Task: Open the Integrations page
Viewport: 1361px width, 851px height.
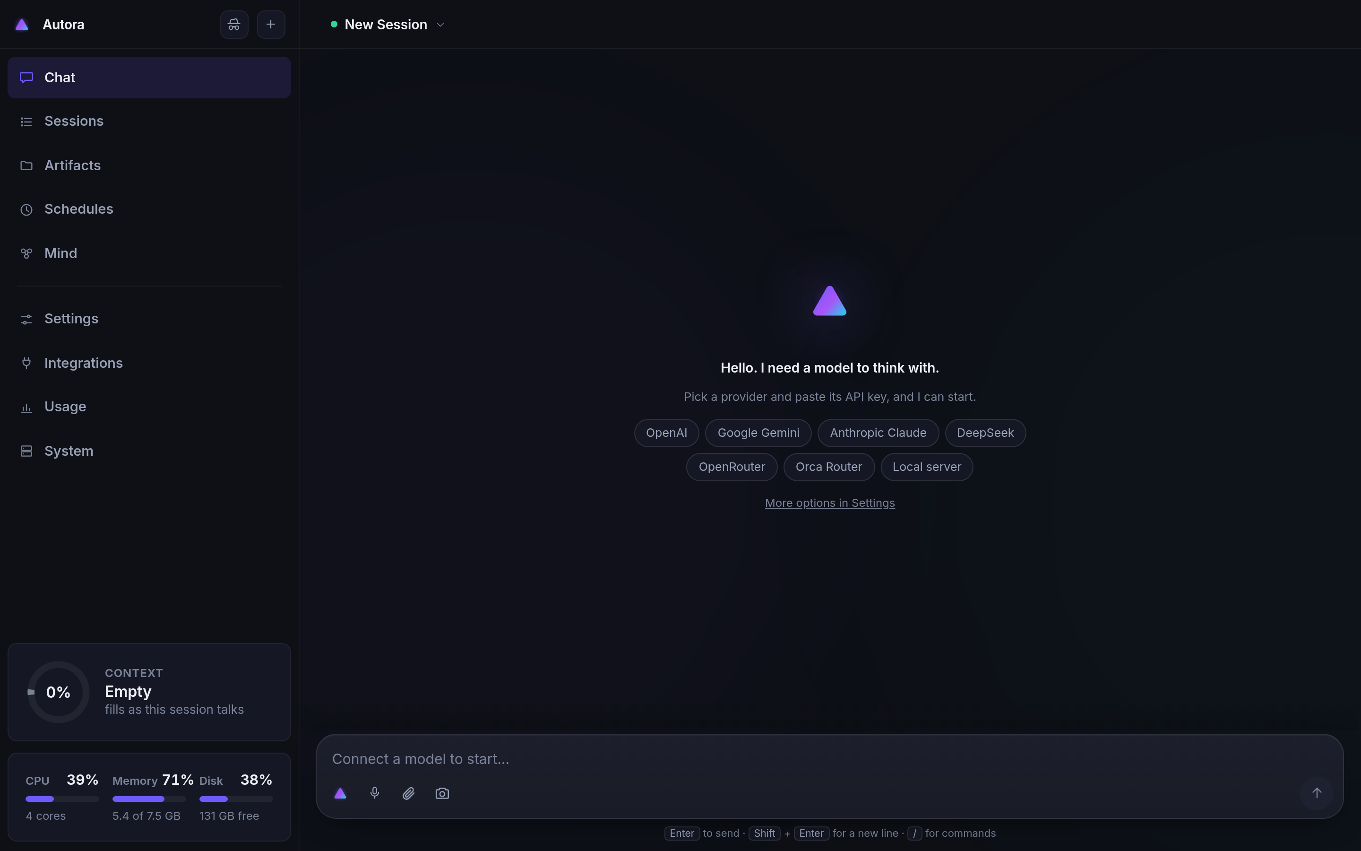Action: click(x=149, y=363)
